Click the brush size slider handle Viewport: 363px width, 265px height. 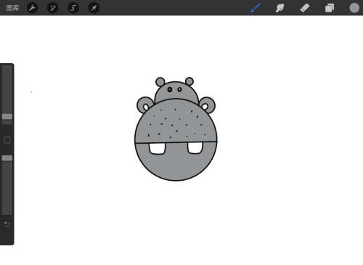coord(7,117)
